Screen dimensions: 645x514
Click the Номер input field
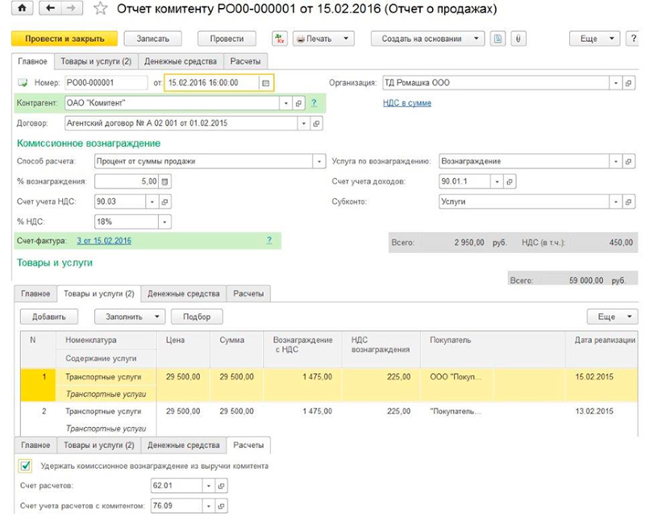106,82
